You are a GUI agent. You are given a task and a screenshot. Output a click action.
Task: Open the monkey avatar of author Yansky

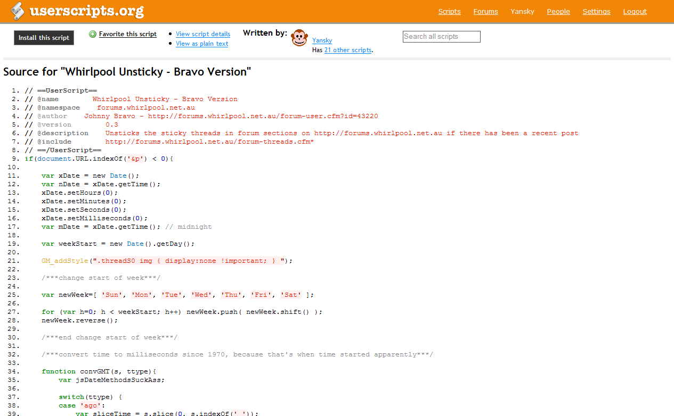tap(299, 38)
